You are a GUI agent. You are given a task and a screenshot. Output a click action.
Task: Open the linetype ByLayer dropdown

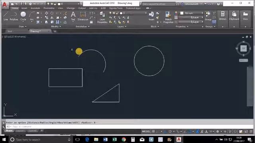coord(191,22)
